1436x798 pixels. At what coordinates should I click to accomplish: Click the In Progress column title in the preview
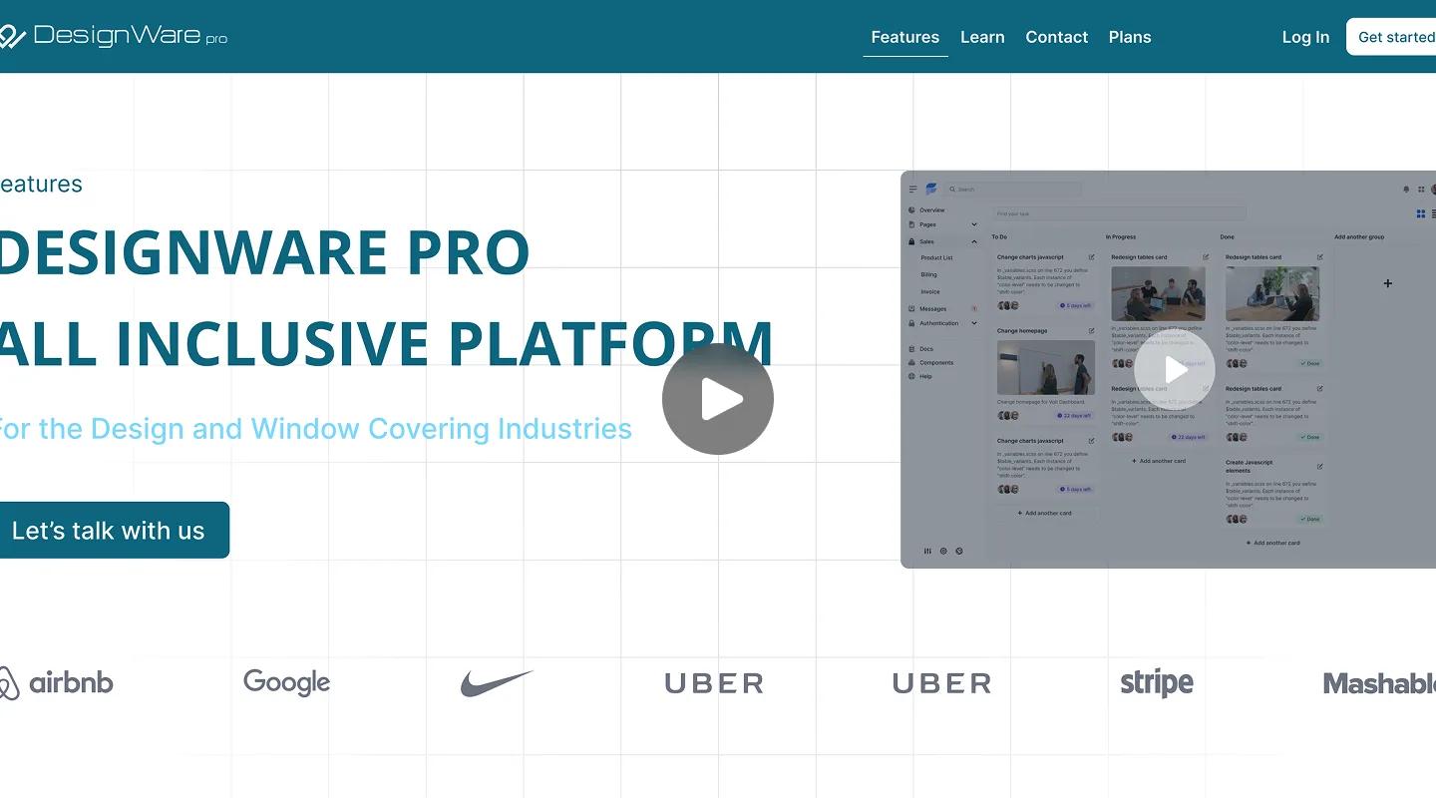[x=1121, y=237]
